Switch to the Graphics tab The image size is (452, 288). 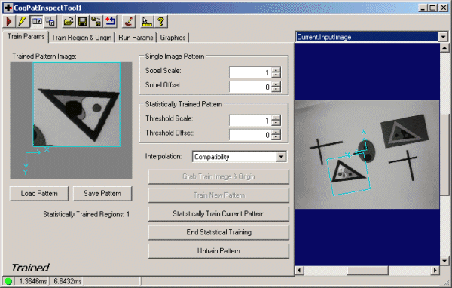click(x=173, y=38)
